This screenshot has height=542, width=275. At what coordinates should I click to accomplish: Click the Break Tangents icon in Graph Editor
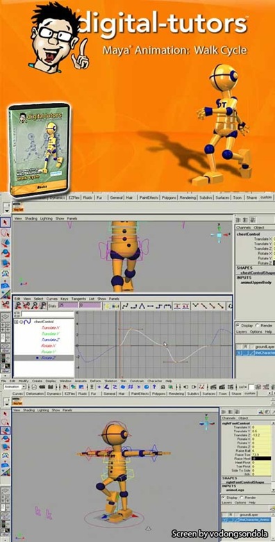(x=196, y=306)
